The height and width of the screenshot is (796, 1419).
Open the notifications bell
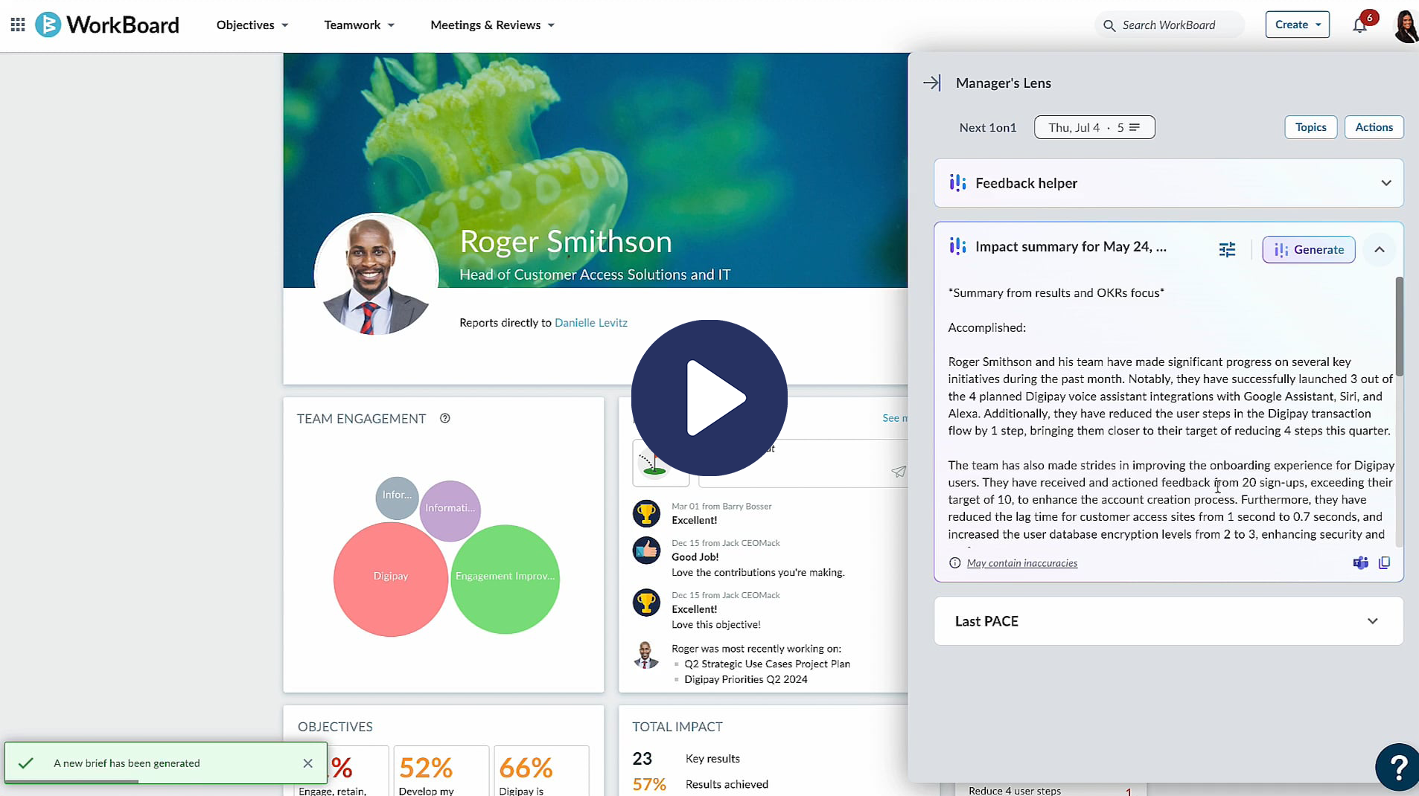click(x=1359, y=25)
